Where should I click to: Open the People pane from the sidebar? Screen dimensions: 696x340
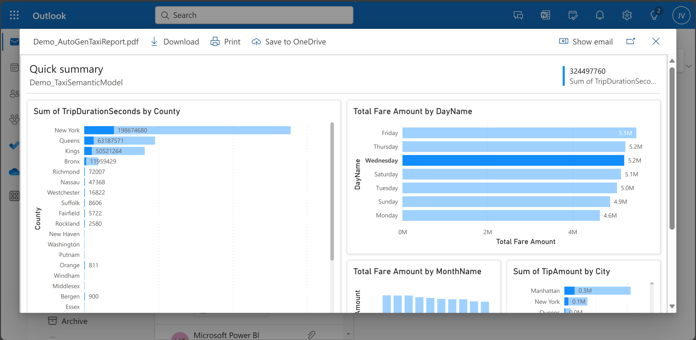(14, 94)
